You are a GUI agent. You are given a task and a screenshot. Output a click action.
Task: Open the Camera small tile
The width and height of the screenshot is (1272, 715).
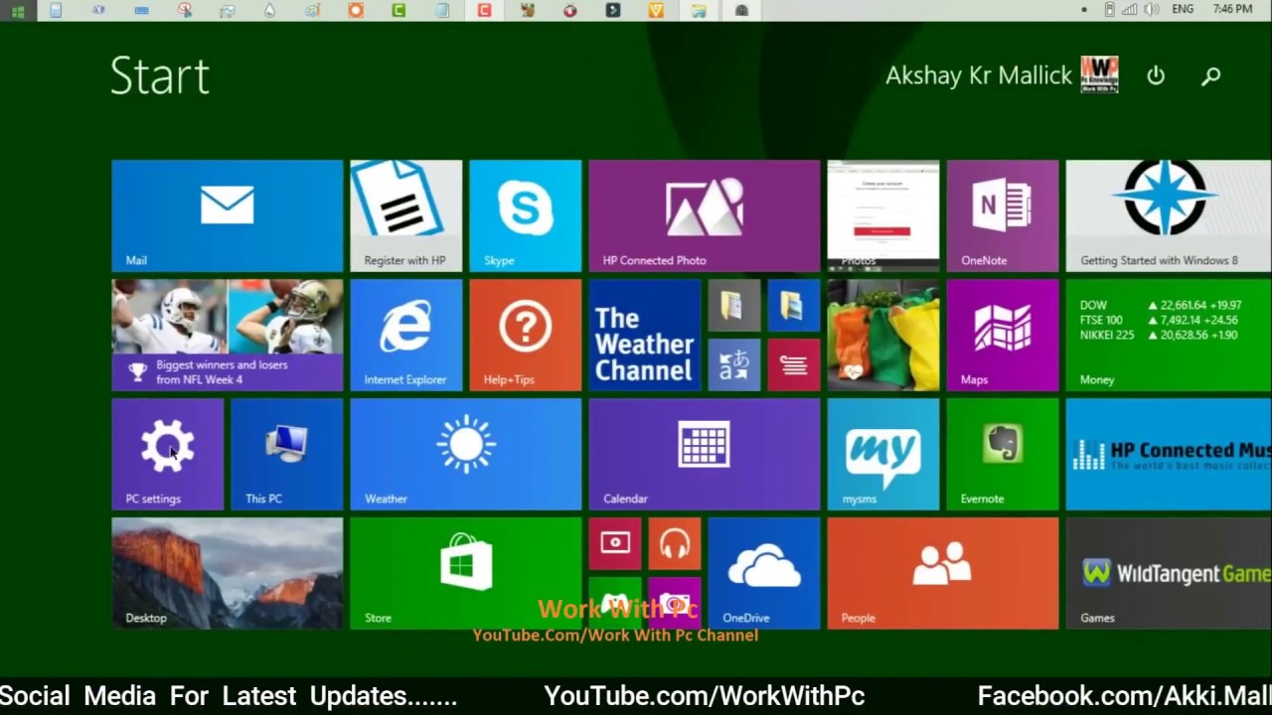pyautogui.click(x=674, y=603)
